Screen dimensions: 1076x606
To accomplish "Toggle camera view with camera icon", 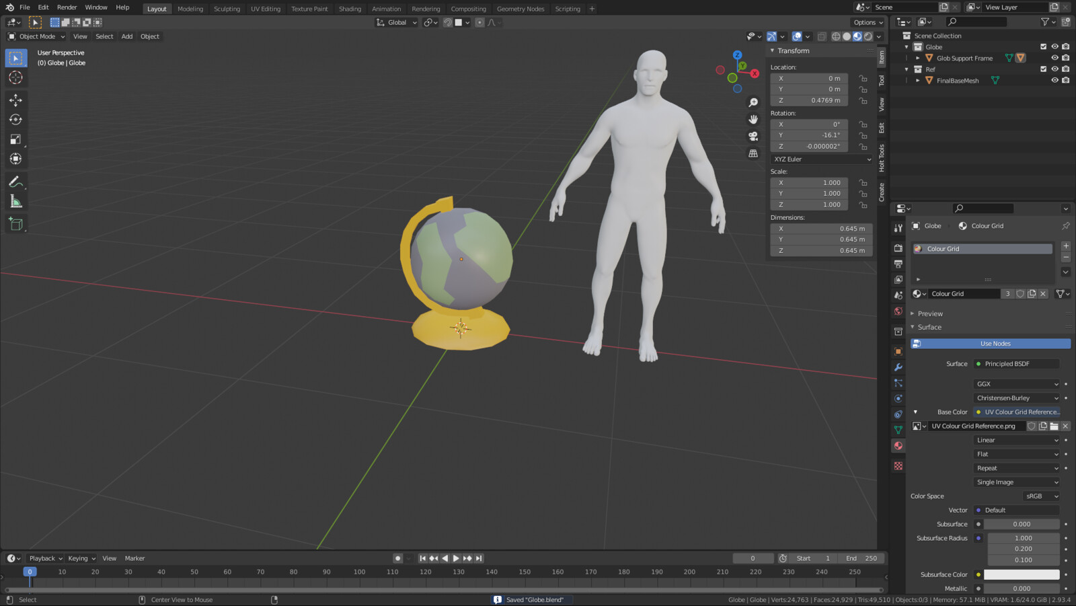I will click(x=753, y=136).
